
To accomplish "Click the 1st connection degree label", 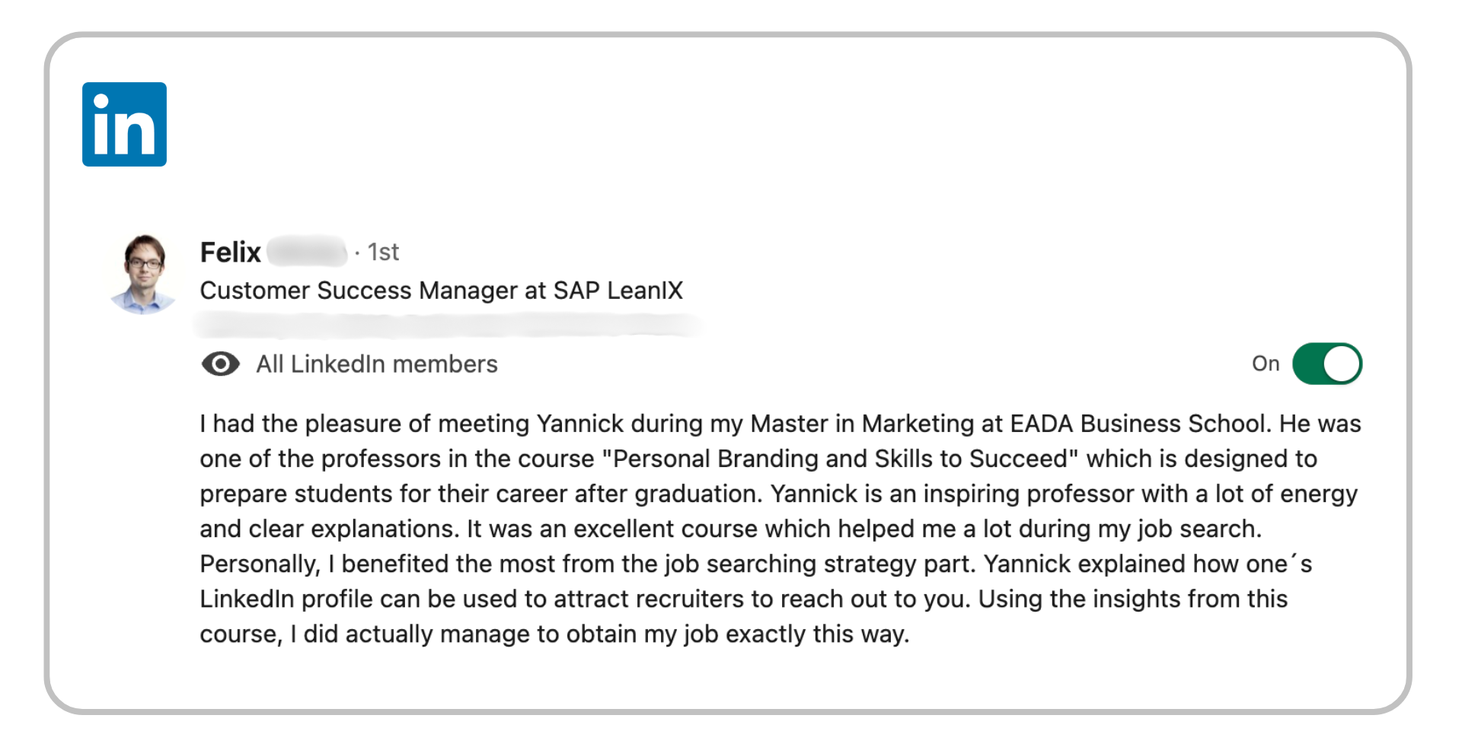I will point(383,252).
